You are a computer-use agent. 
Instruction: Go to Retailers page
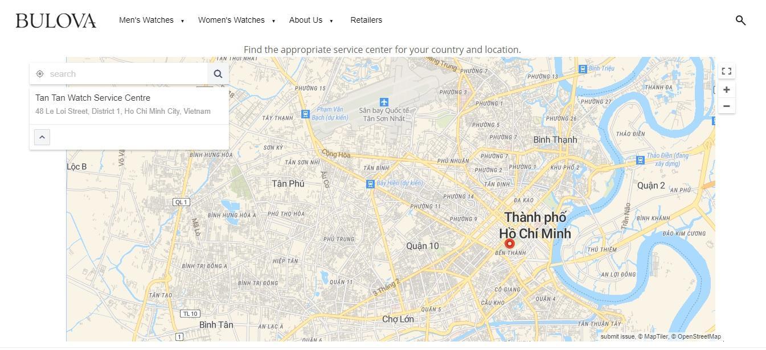coord(366,20)
